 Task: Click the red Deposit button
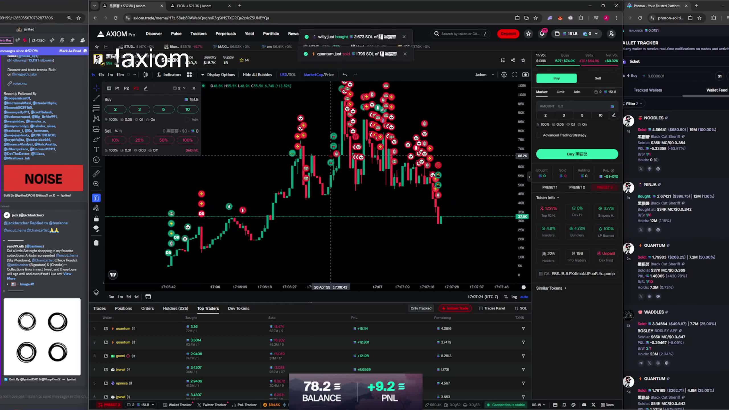pos(508,34)
